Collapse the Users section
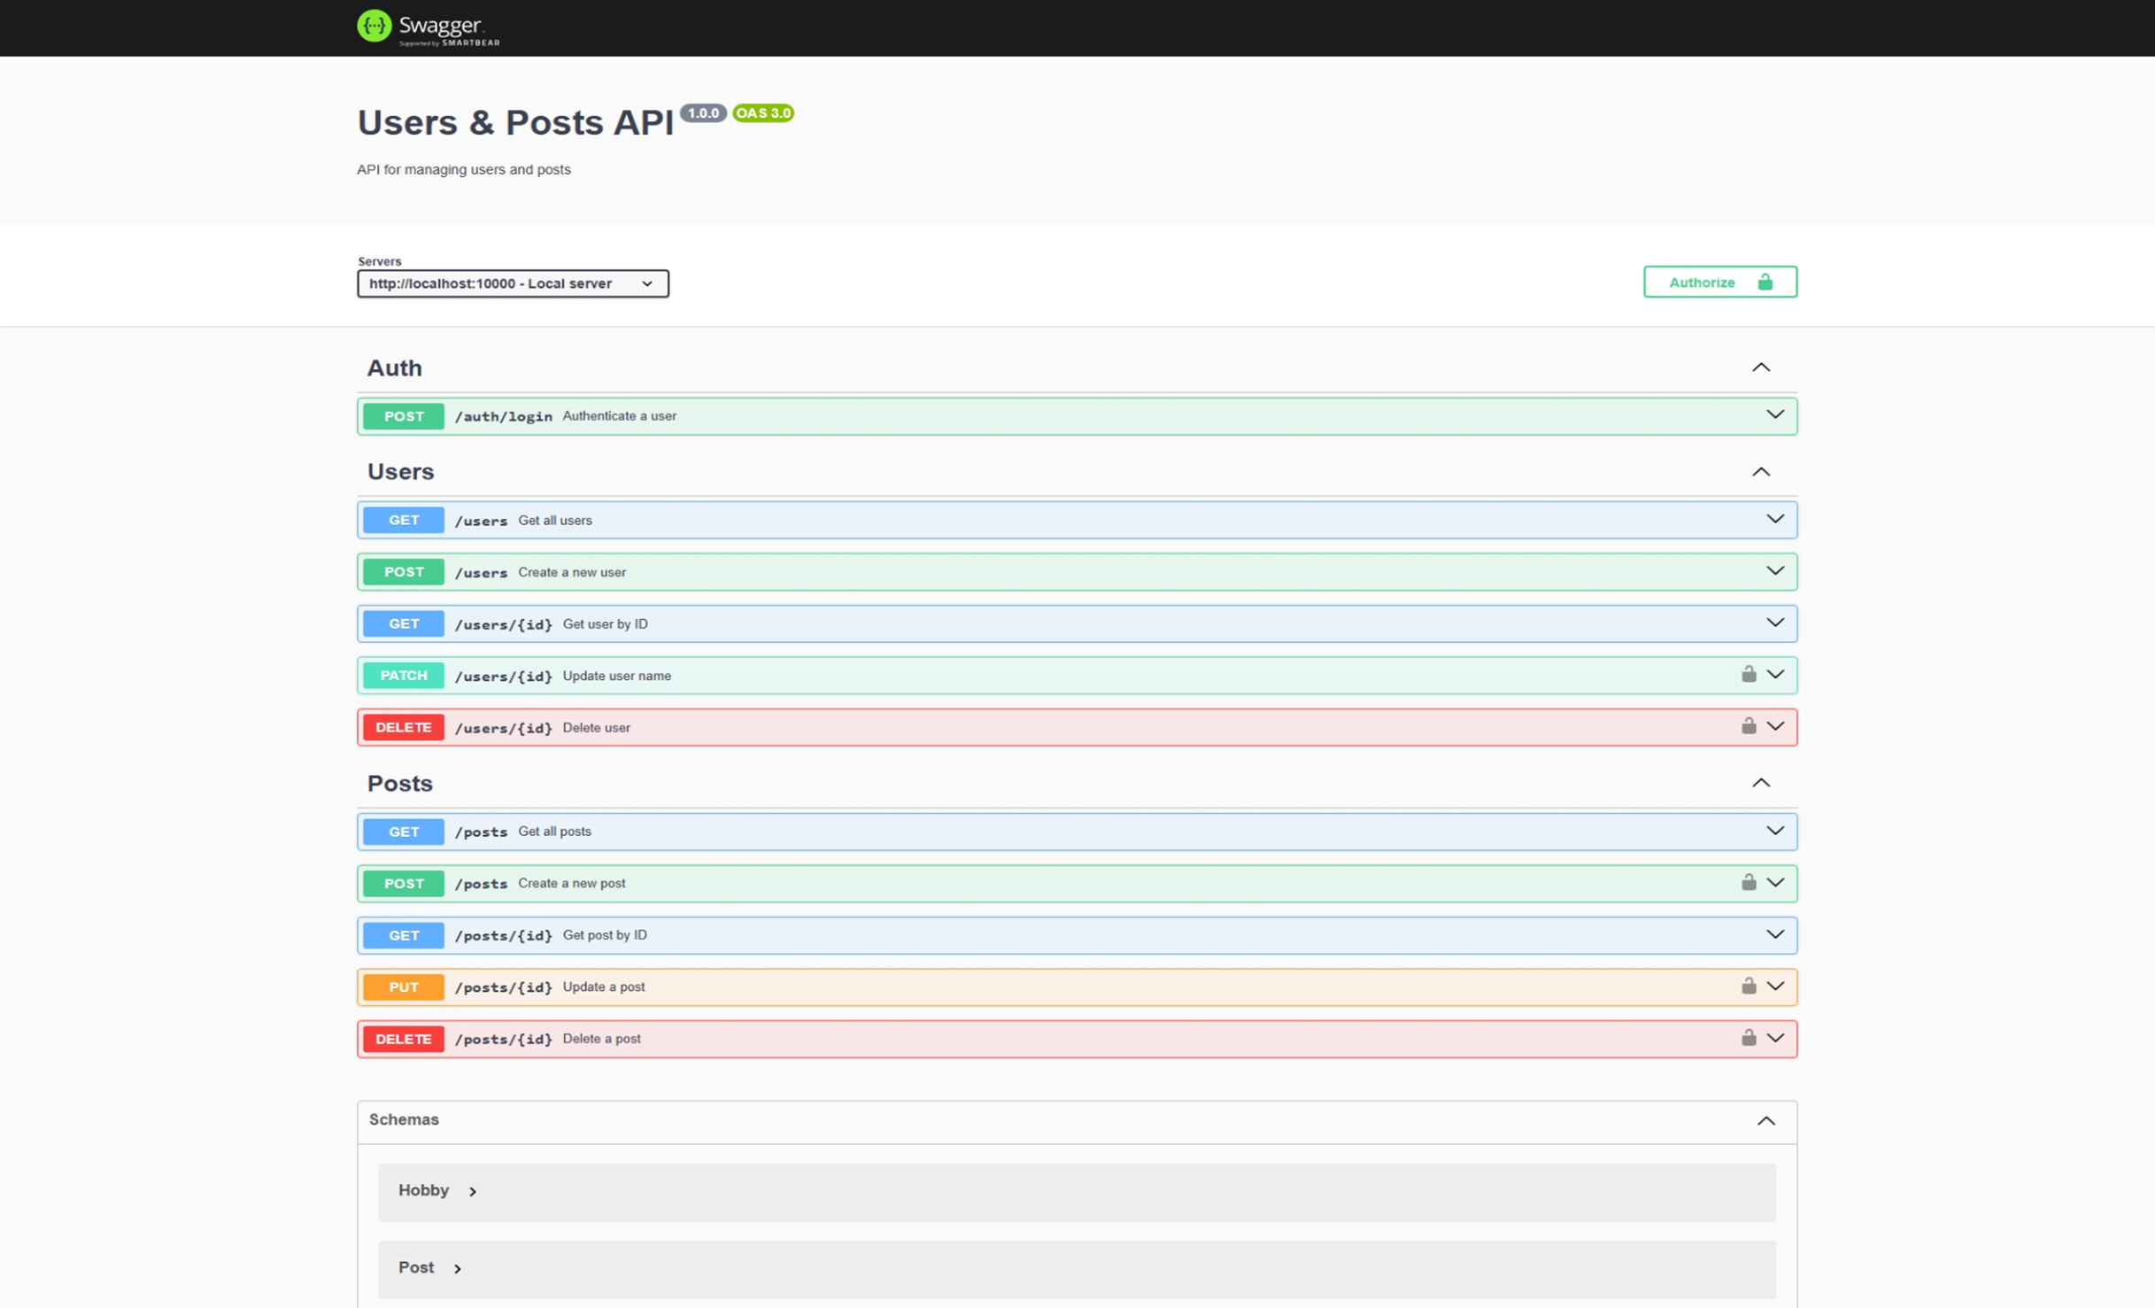 (x=1760, y=472)
